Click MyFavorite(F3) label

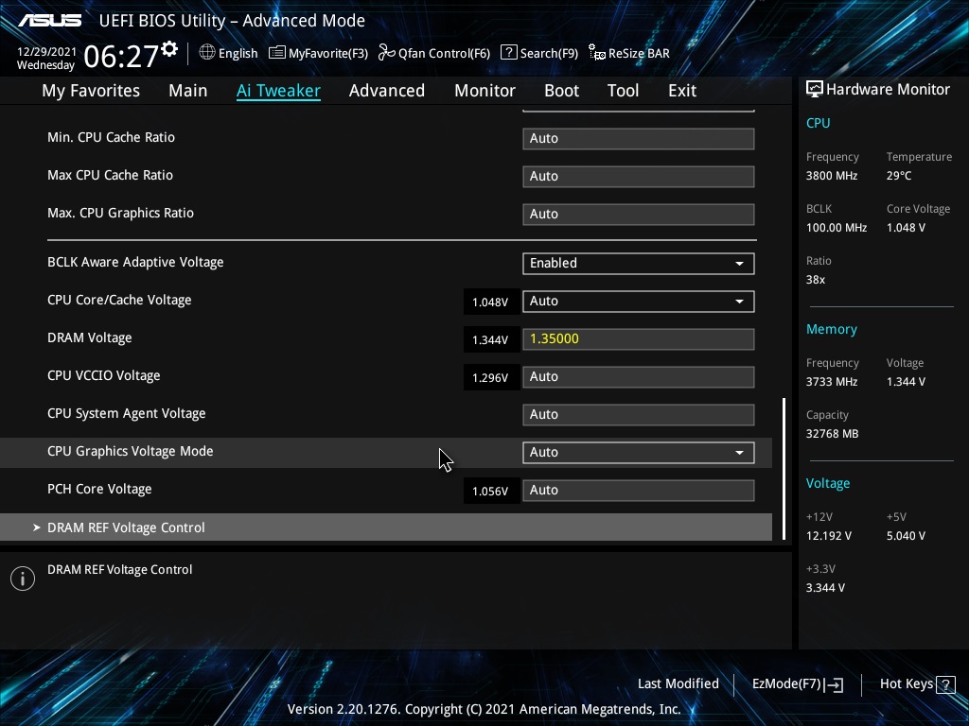tap(328, 53)
